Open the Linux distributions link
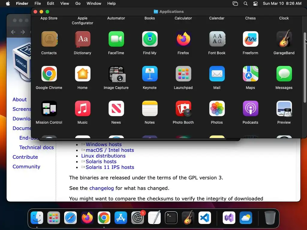Viewport: 307px width, 230px height. point(103,156)
